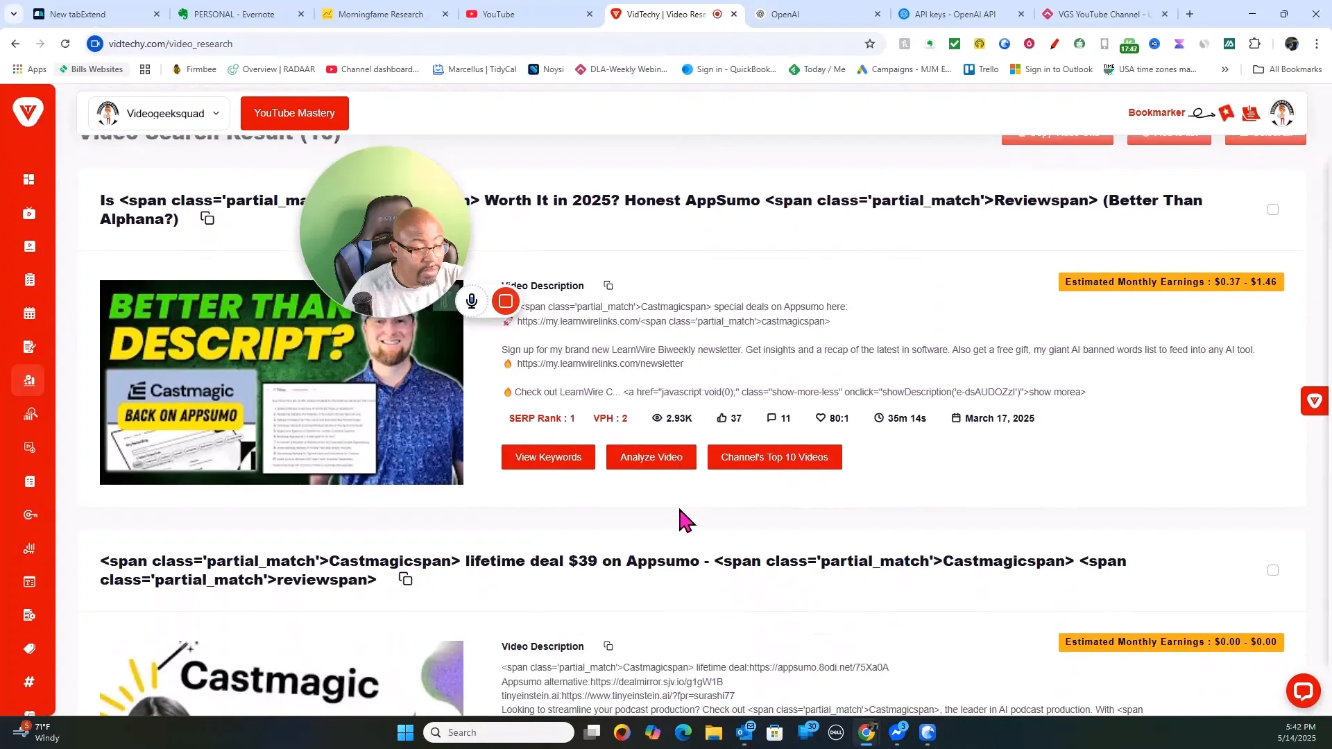This screenshot has height=749, width=1332.
Task: Open the All Bookmarks folder
Action: pyautogui.click(x=1287, y=69)
